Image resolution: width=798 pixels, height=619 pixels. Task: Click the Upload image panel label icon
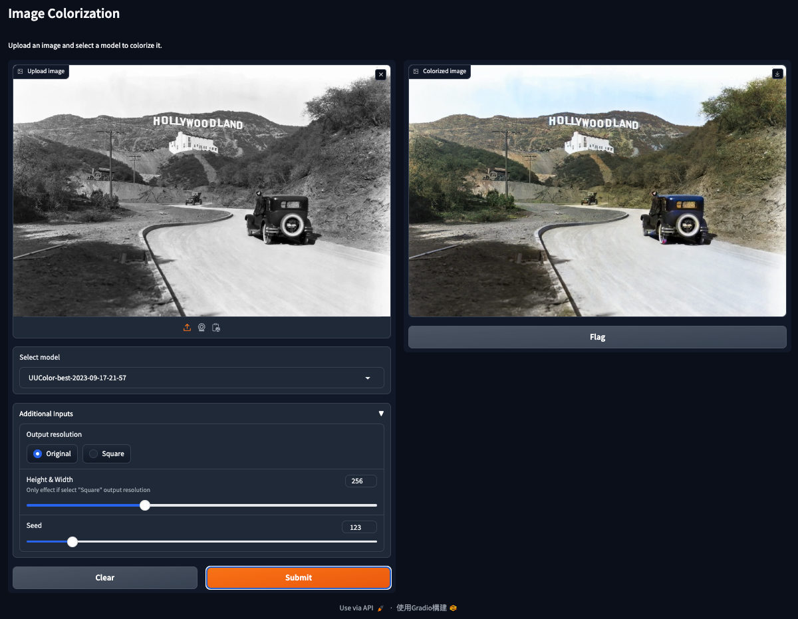coord(19,71)
